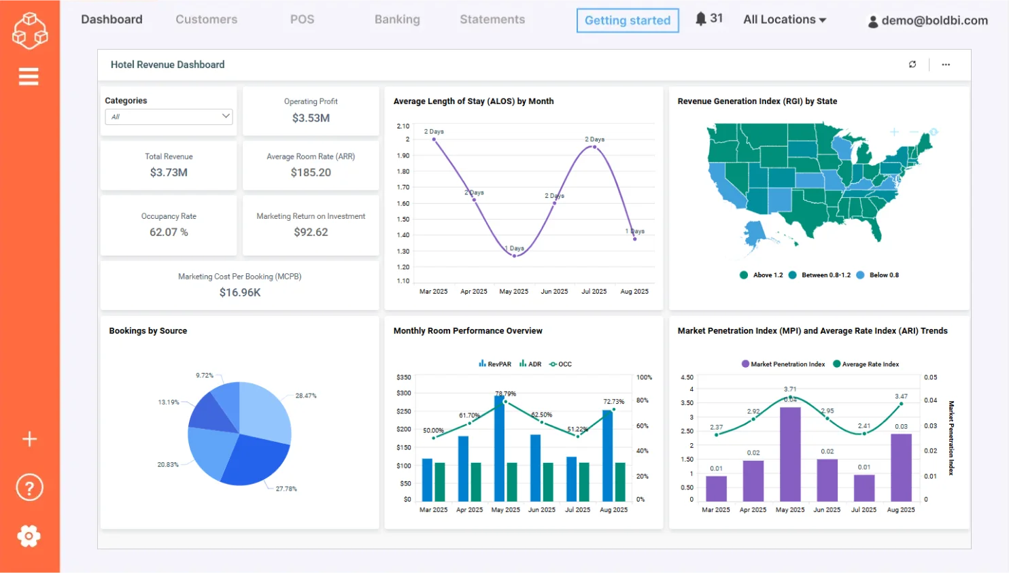Open the dashboard more options ellipsis menu
The image size is (1009, 573).
coord(945,64)
